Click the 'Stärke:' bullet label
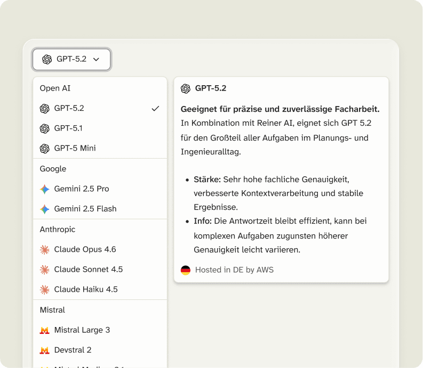The height and width of the screenshot is (368, 423). [x=207, y=179]
